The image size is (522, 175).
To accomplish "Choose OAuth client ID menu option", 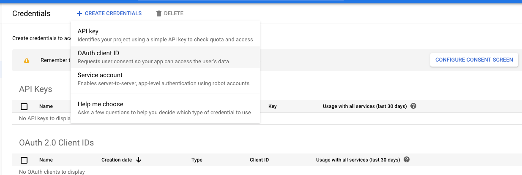I will (165, 57).
